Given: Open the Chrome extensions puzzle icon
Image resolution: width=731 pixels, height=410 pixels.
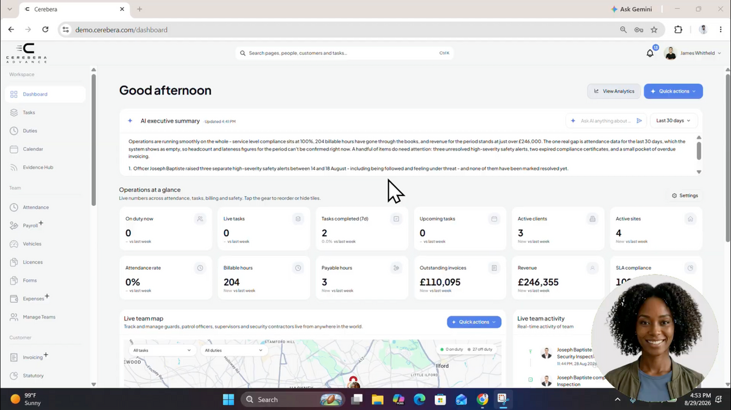Looking at the screenshot, I should point(678,29).
